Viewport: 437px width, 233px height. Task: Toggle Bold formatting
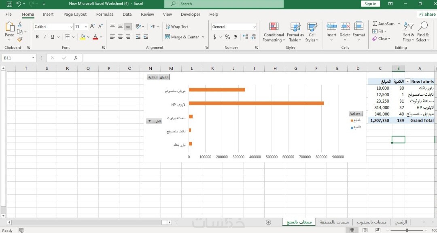37,37
